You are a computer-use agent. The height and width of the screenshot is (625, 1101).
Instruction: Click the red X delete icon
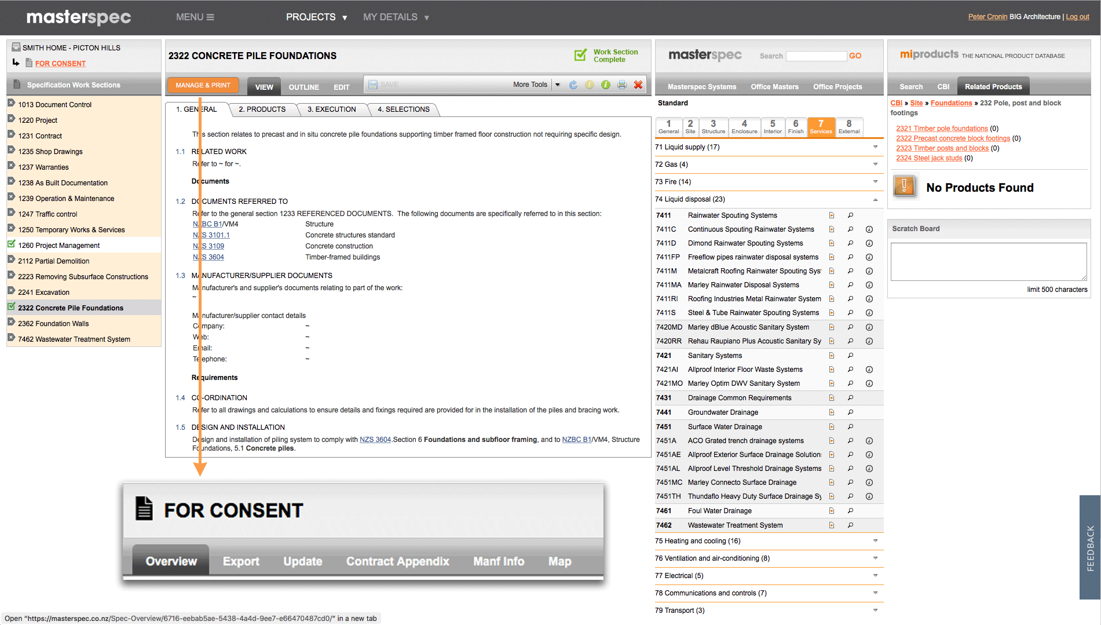tap(638, 85)
